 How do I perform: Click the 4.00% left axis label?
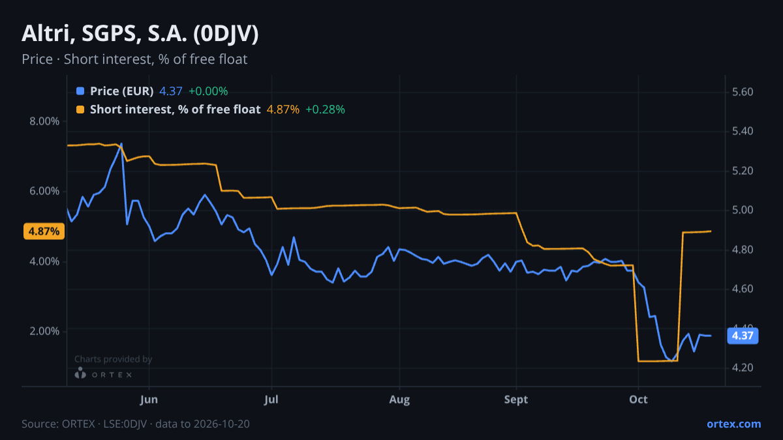tap(44, 261)
